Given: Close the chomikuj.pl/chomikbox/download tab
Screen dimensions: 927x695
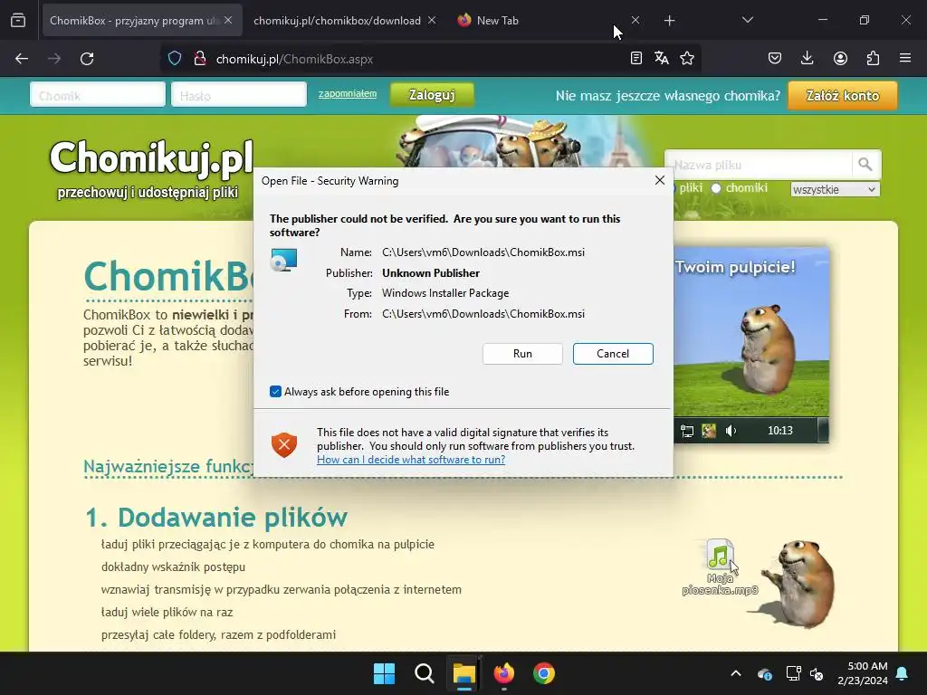Looking at the screenshot, I should 432,20.
